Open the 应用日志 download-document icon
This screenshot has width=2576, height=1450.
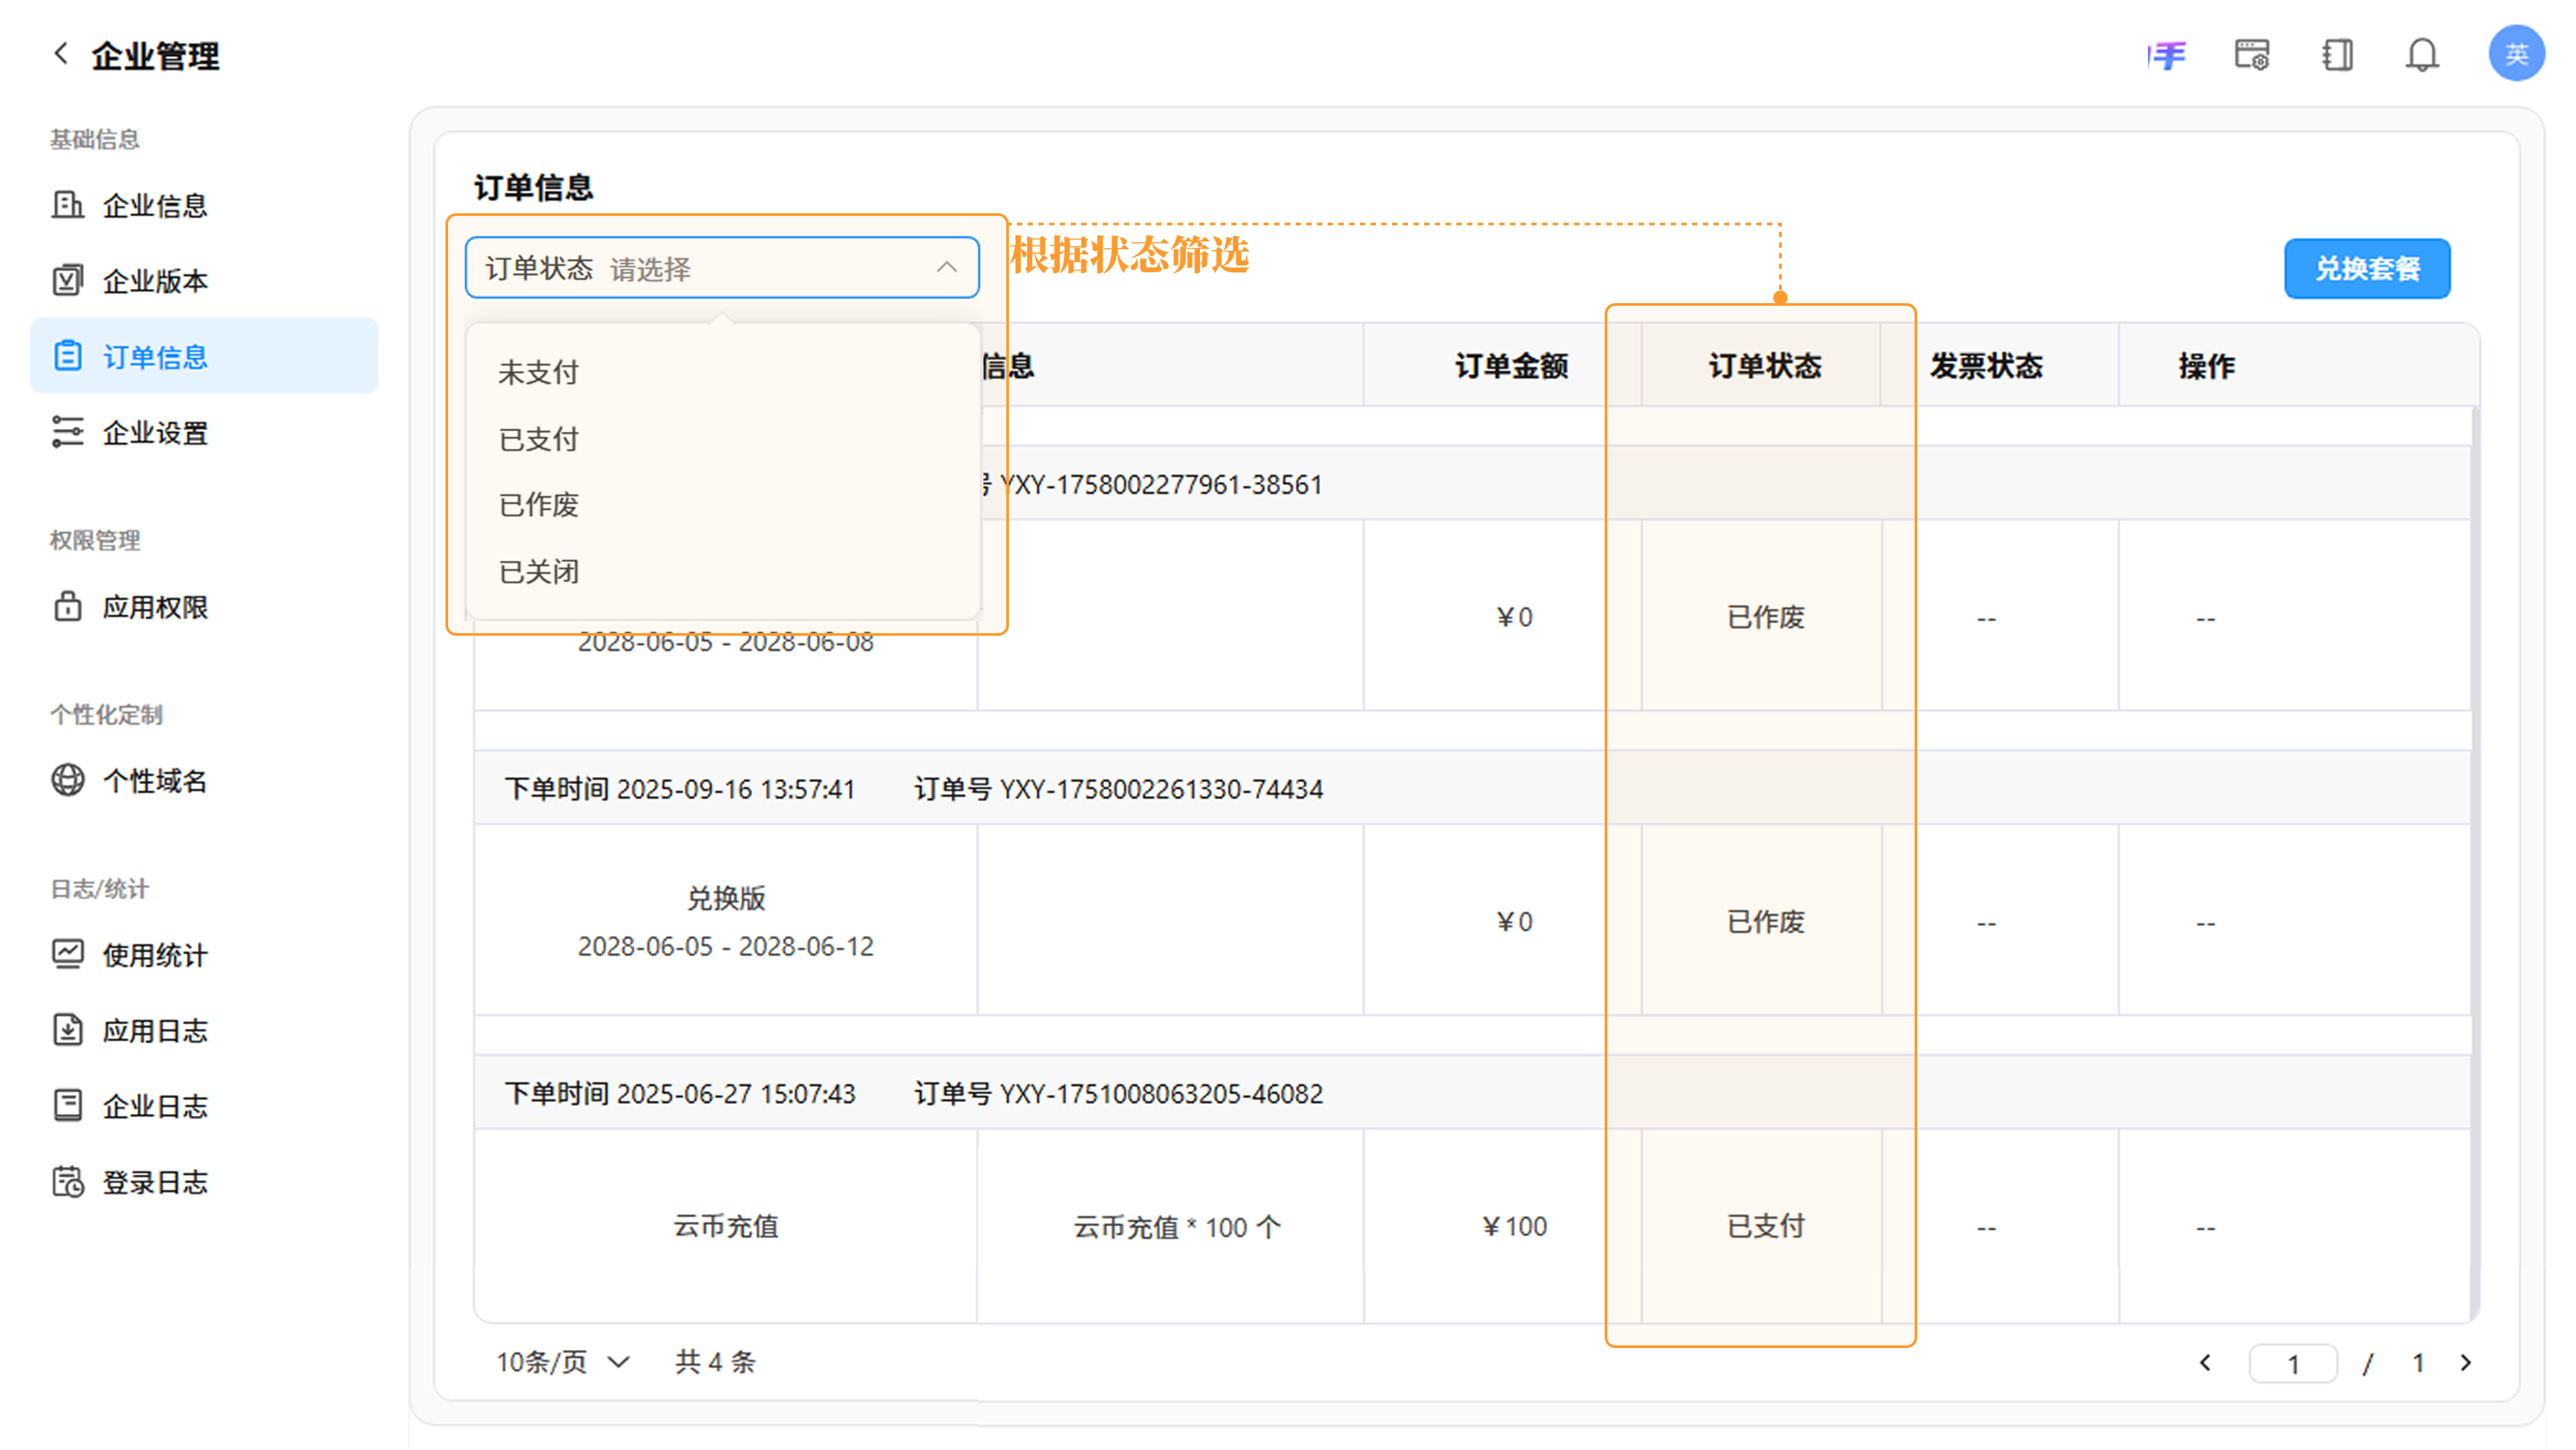(x=67, y=1030)
